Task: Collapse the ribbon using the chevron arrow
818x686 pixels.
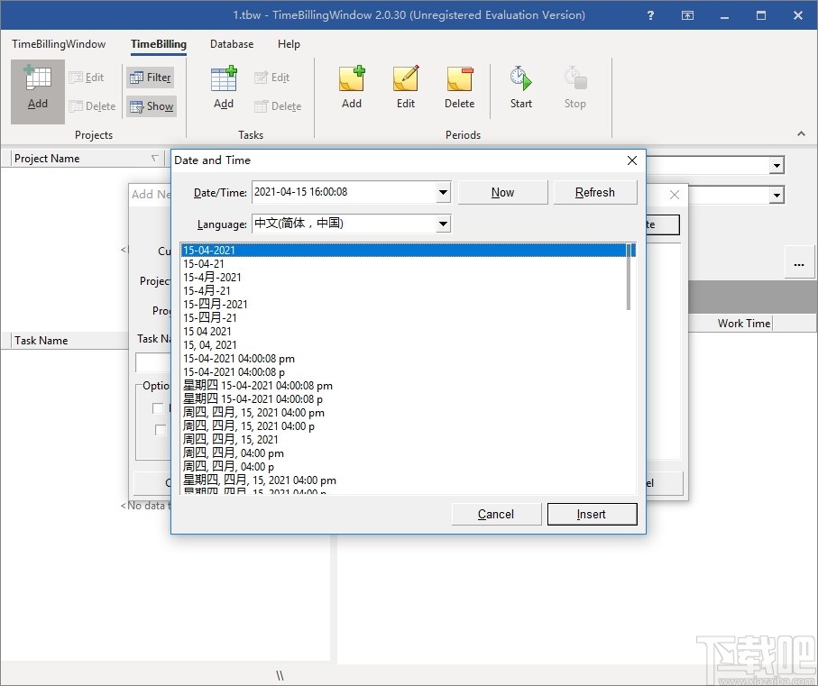Action: pyautogui.click(x=801, y=134)
